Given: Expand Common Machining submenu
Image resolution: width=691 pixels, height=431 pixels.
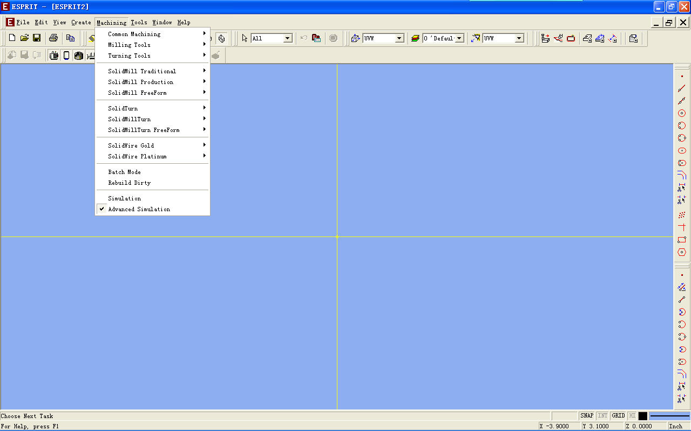Looking at the screenshot, I should (x=152, y=34).
